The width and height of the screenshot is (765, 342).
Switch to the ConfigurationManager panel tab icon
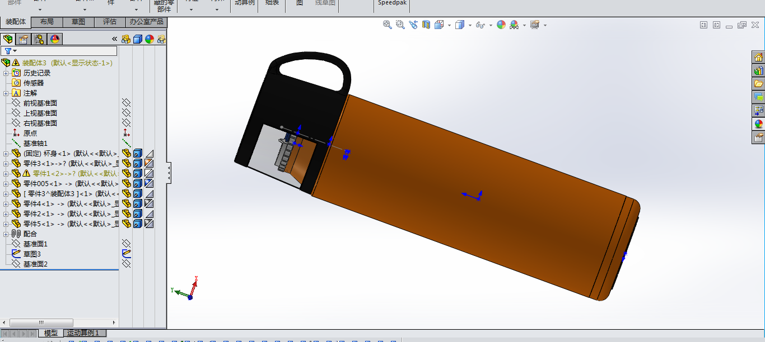tap(39, 39)
